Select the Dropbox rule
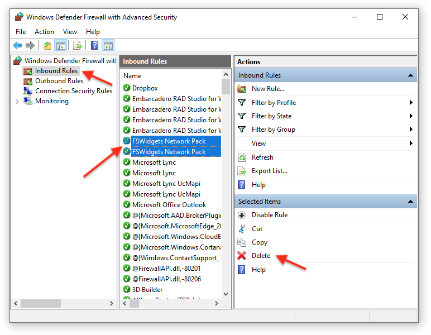 tap(145, 88)
